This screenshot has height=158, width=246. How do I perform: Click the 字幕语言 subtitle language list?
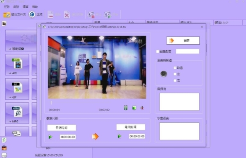(179, 131)
